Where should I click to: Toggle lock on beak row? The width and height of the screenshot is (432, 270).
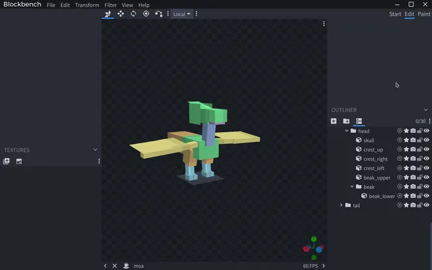click(420, 186)
